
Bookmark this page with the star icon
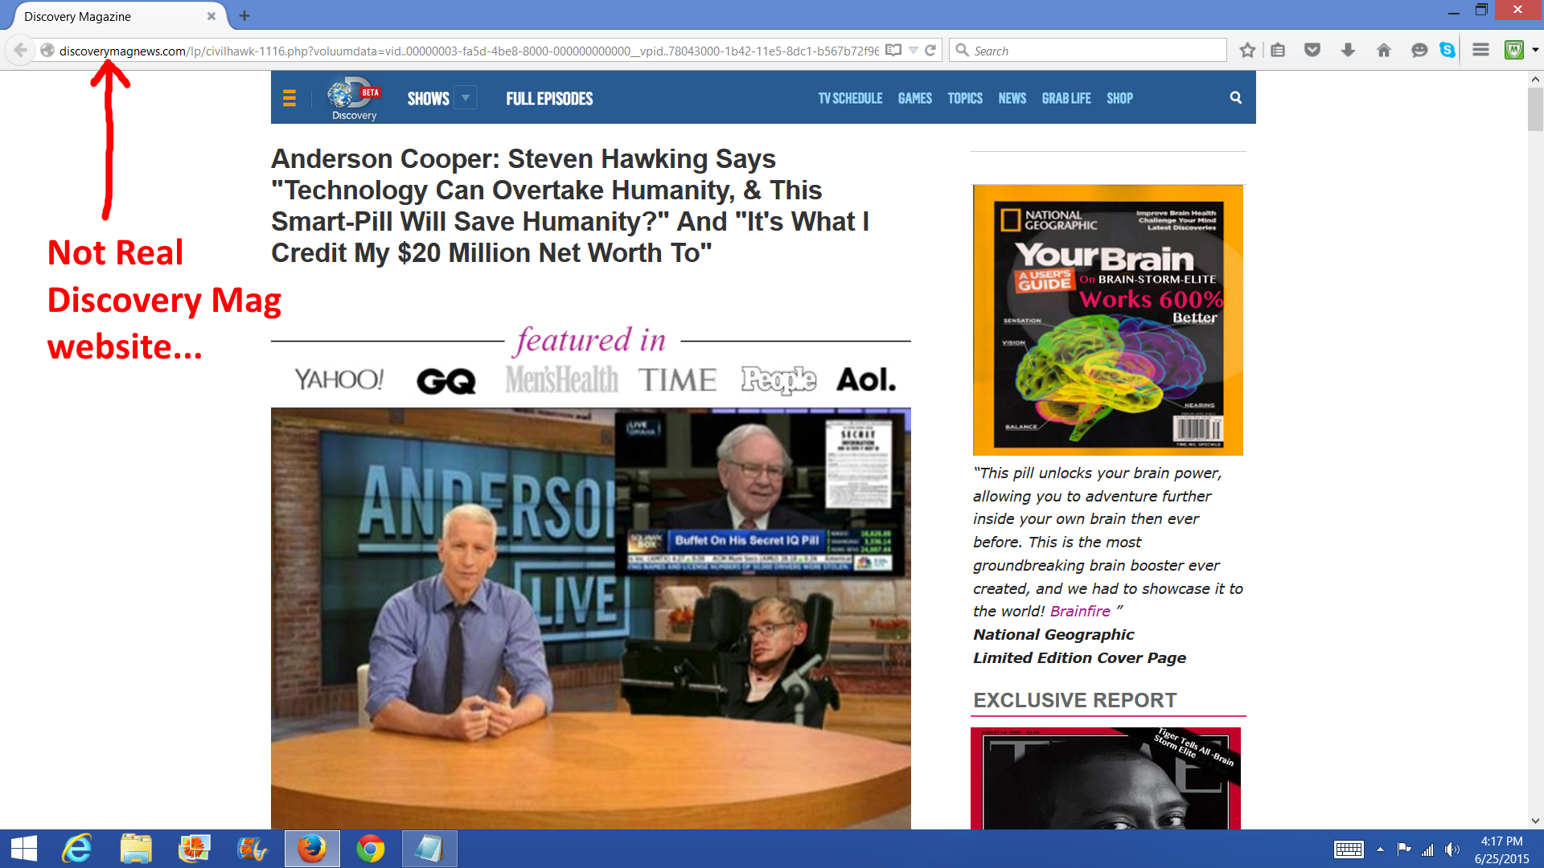click(1247, 51)
